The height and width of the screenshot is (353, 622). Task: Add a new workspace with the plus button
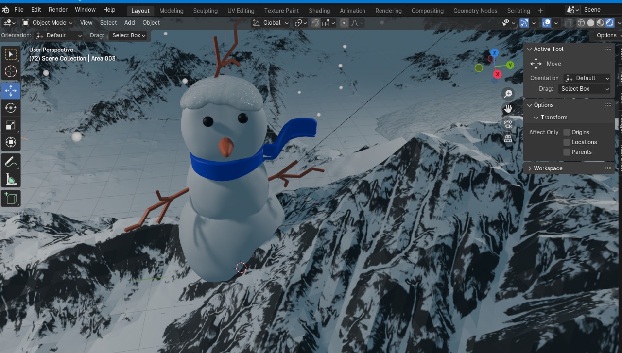[540, 10]
